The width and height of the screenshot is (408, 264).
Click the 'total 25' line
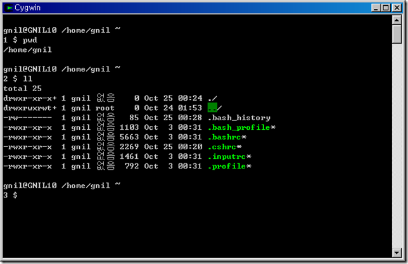click(22, 89)
